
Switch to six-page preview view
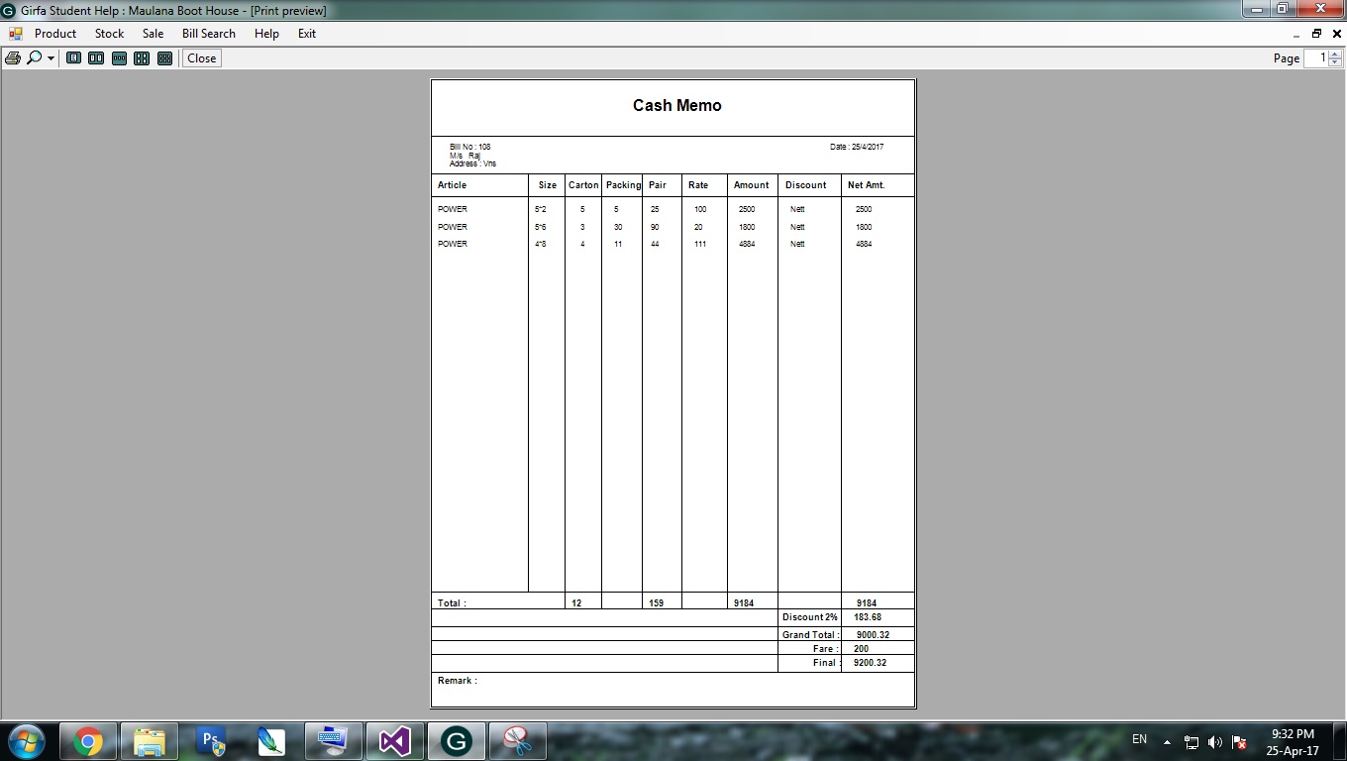click(x=164, y=57)
